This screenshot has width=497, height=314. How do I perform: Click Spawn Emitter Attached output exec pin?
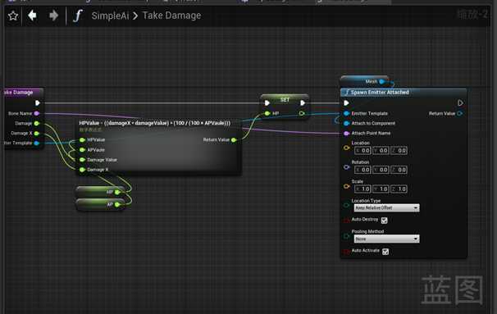(x=460, y=103)
